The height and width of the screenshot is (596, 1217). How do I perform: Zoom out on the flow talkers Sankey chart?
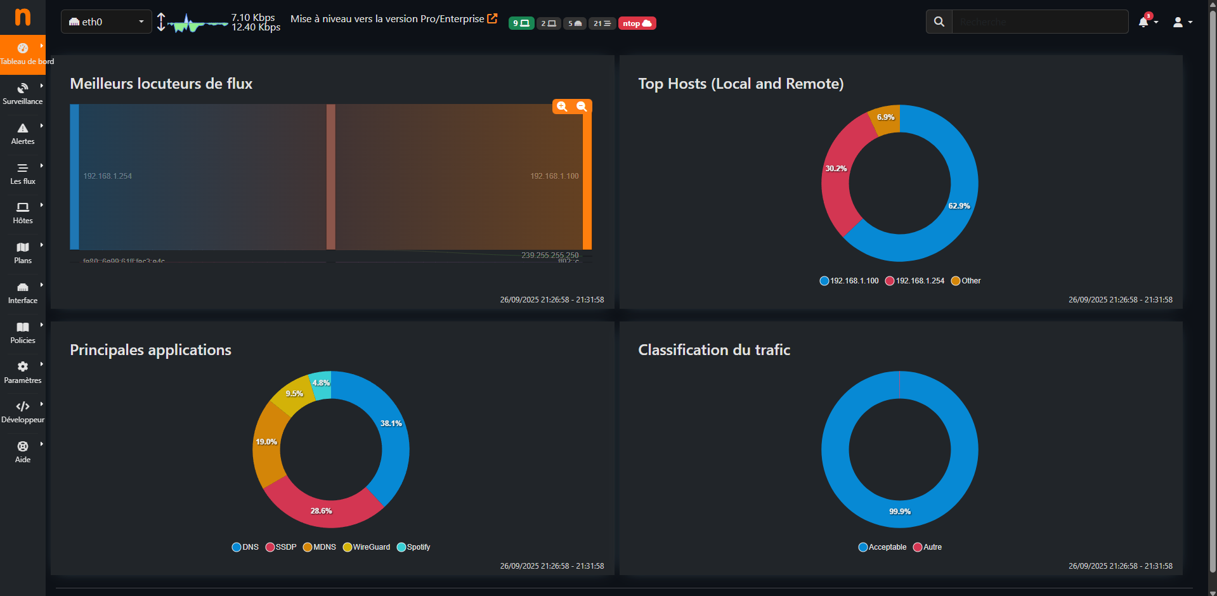tap(582, 107)
